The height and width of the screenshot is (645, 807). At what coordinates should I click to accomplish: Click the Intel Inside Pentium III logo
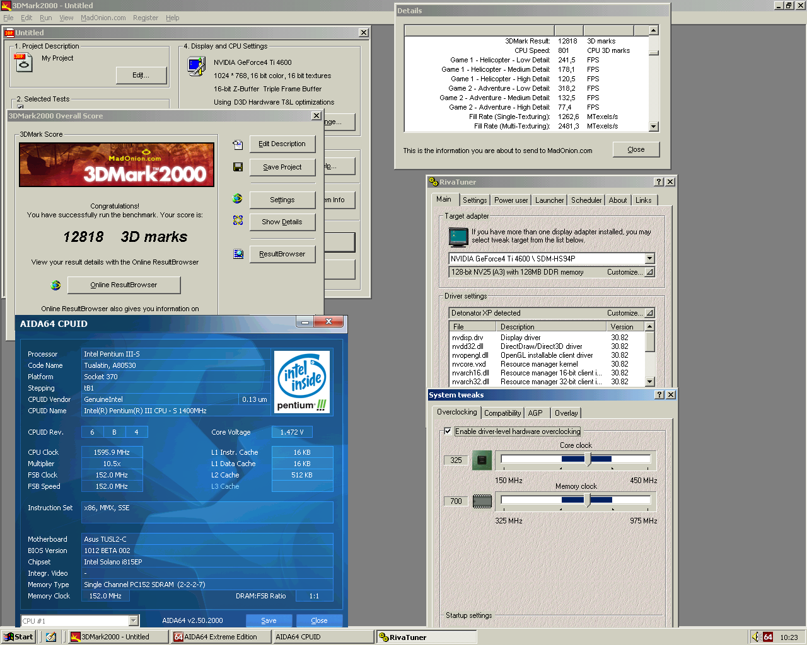[303, 382]
